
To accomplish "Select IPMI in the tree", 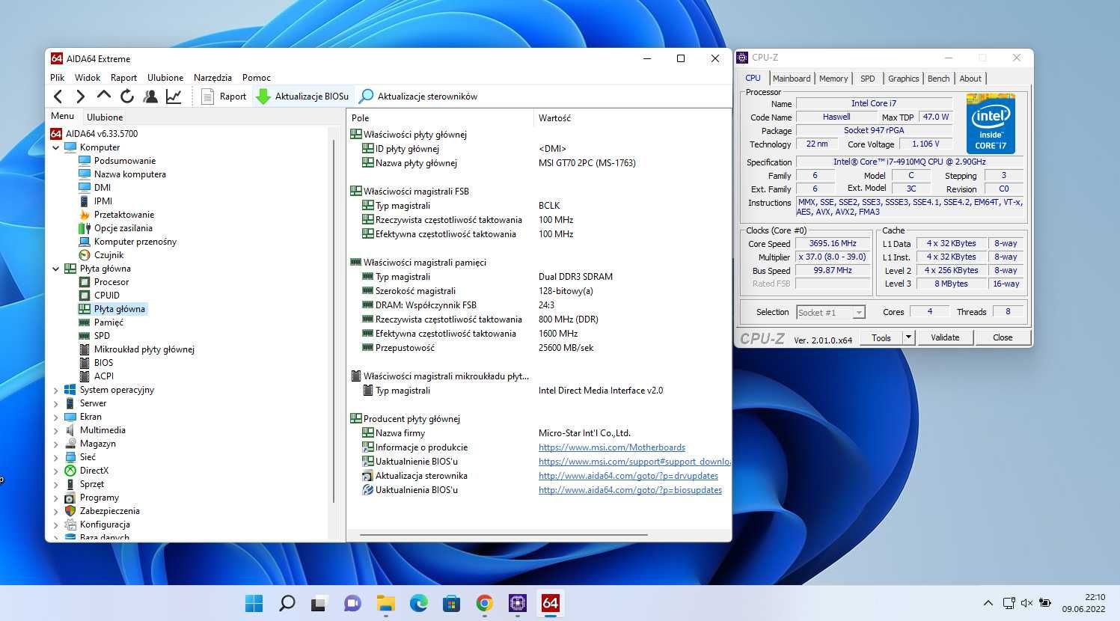I will [103, 201].
